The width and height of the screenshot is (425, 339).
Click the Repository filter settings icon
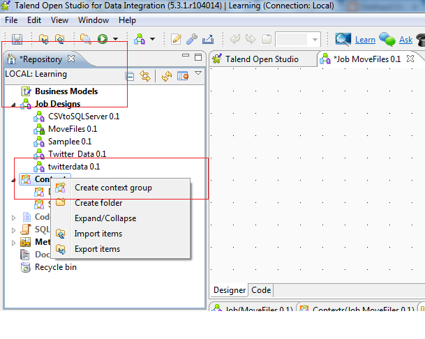pyautogui.click(x=183, y=76)
